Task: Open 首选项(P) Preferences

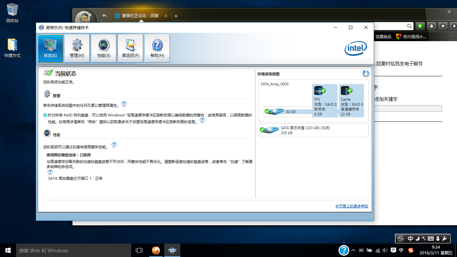Action: tap(130, 49)
